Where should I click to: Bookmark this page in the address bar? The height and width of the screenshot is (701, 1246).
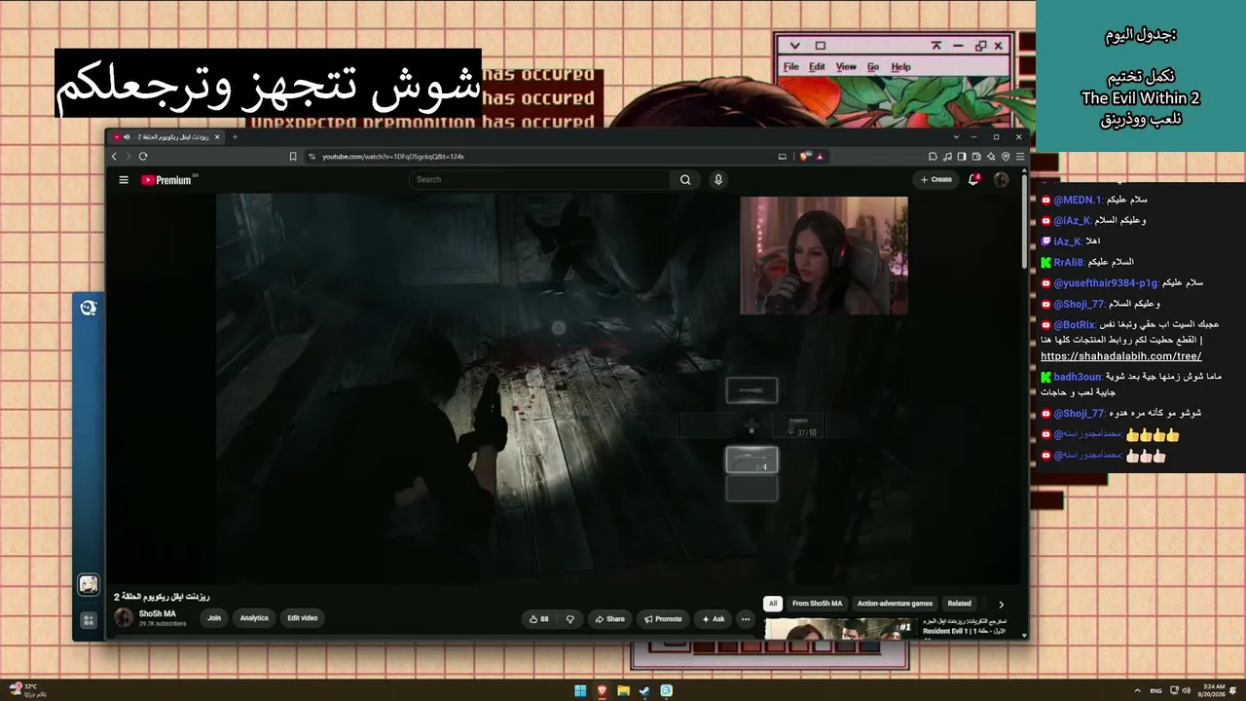(x=293, y=156)
